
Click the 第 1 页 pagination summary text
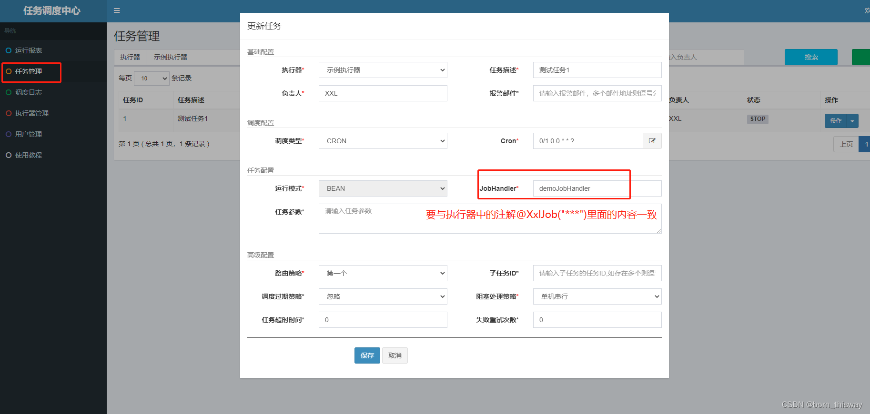click(164, 144)
